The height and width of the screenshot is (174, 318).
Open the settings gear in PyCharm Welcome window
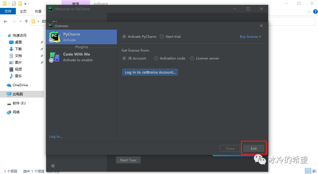[x=53, y=166]
